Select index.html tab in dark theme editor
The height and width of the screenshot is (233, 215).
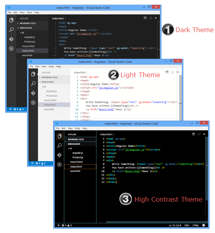[58, 18]
